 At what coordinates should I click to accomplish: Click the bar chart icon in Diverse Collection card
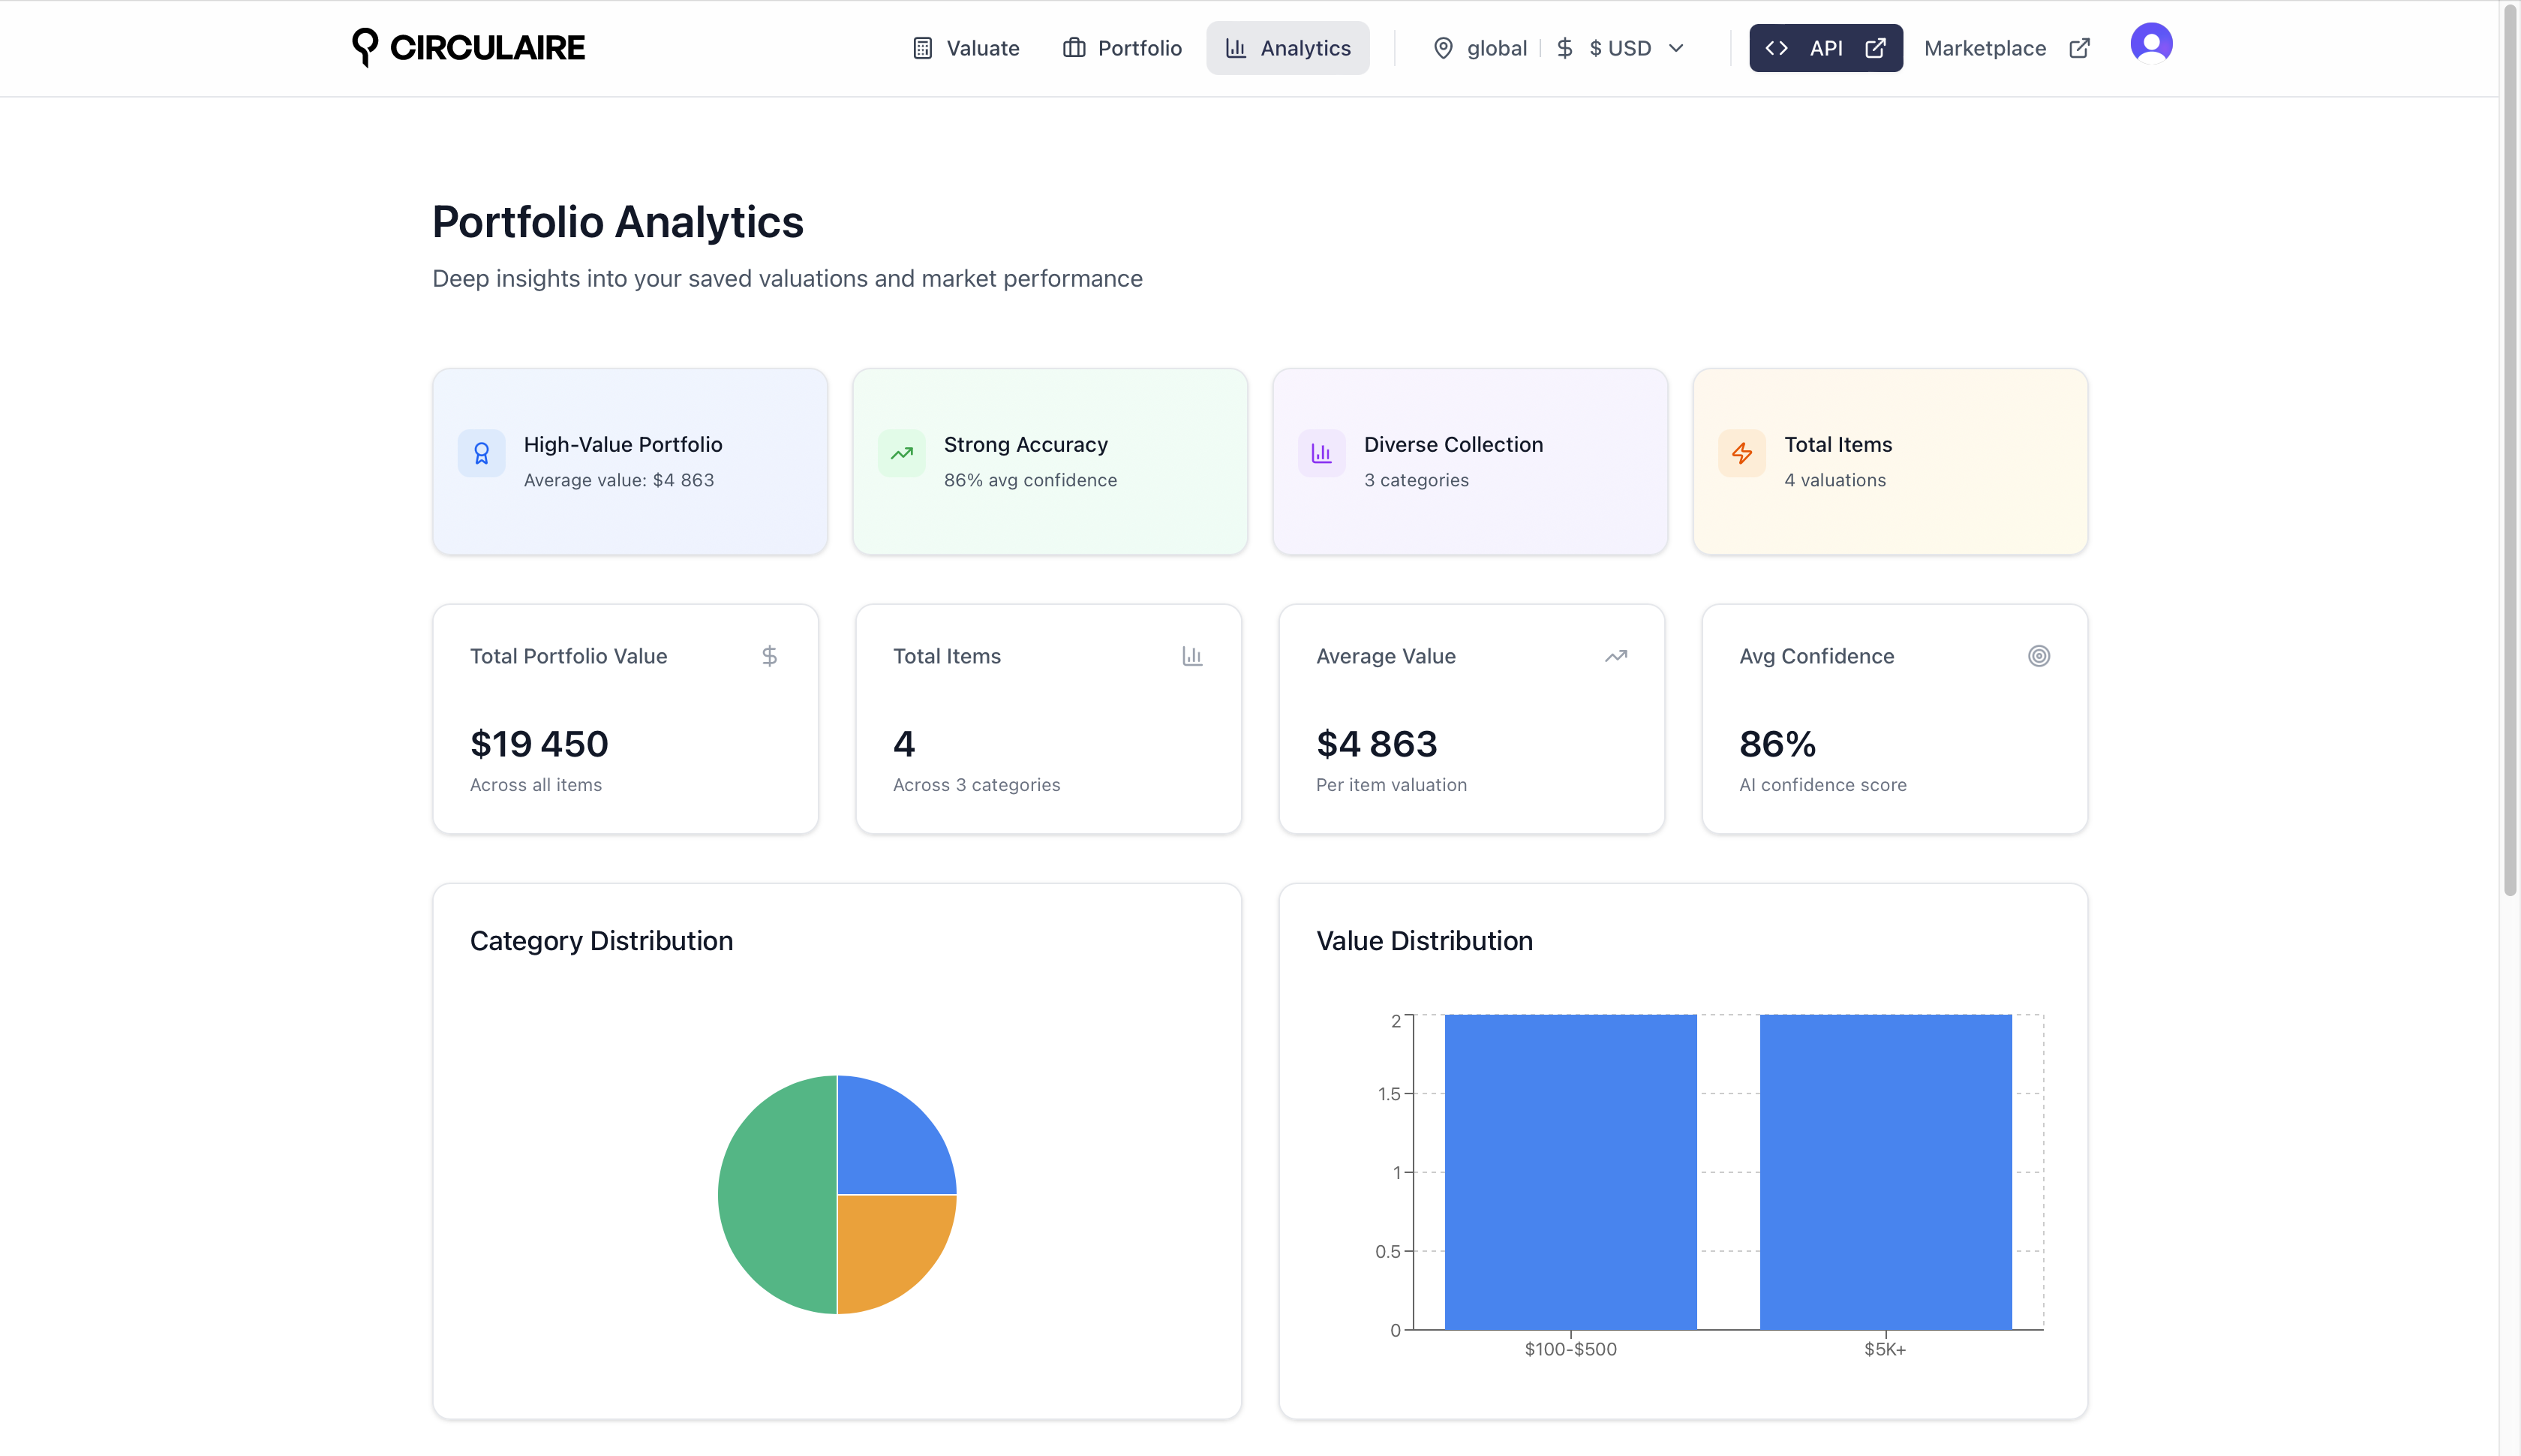(1321, 454)
